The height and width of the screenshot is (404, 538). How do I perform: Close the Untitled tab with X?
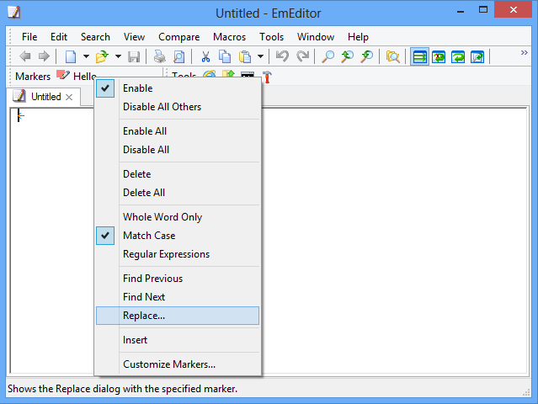point(69,98)
